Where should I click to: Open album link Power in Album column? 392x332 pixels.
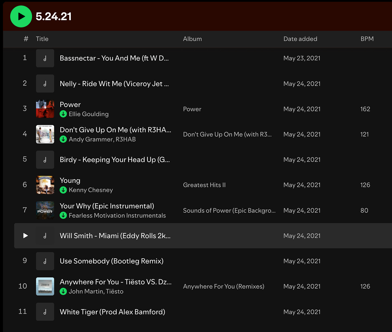pos(192,109)
